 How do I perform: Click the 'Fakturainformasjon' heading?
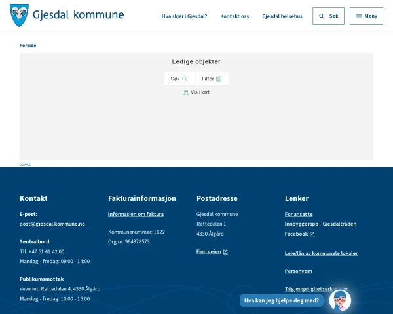[x=142, y=198]
